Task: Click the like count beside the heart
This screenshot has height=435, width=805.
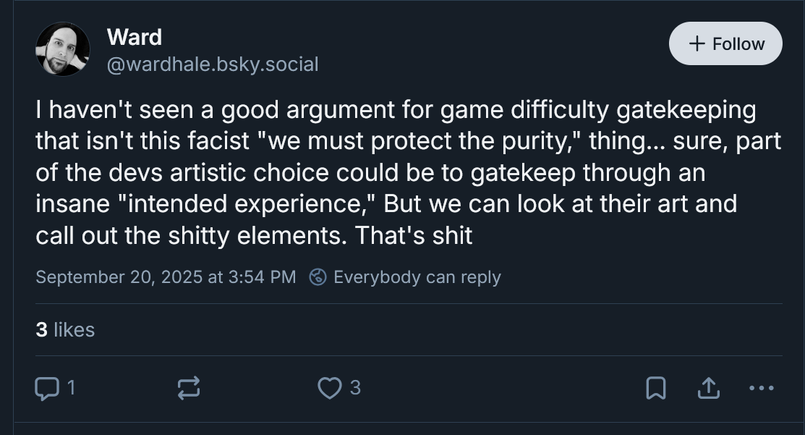Action: pos(354,389)
